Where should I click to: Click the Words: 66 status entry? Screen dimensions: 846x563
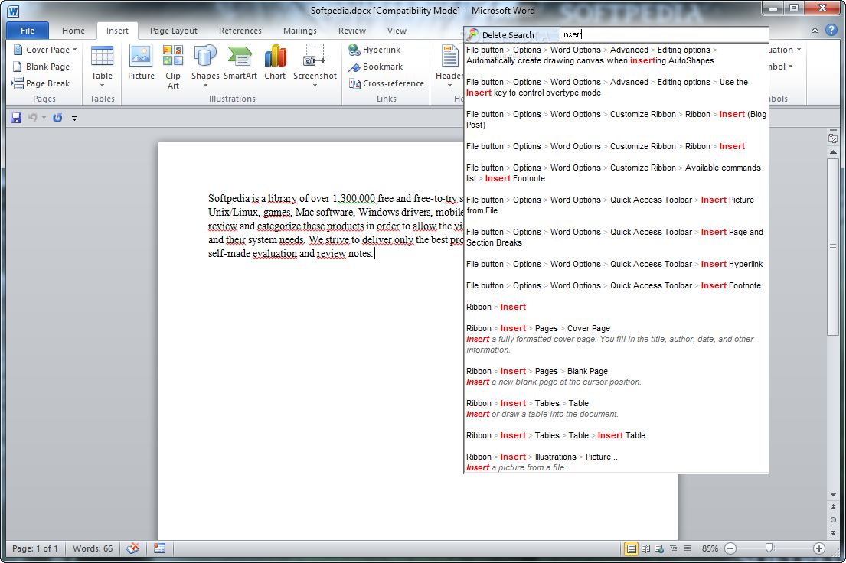click(x=93, y=548)
